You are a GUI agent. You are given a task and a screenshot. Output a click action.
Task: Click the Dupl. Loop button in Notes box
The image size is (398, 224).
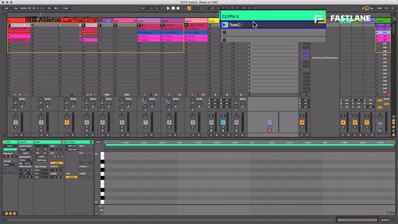[x=42, y=161]
